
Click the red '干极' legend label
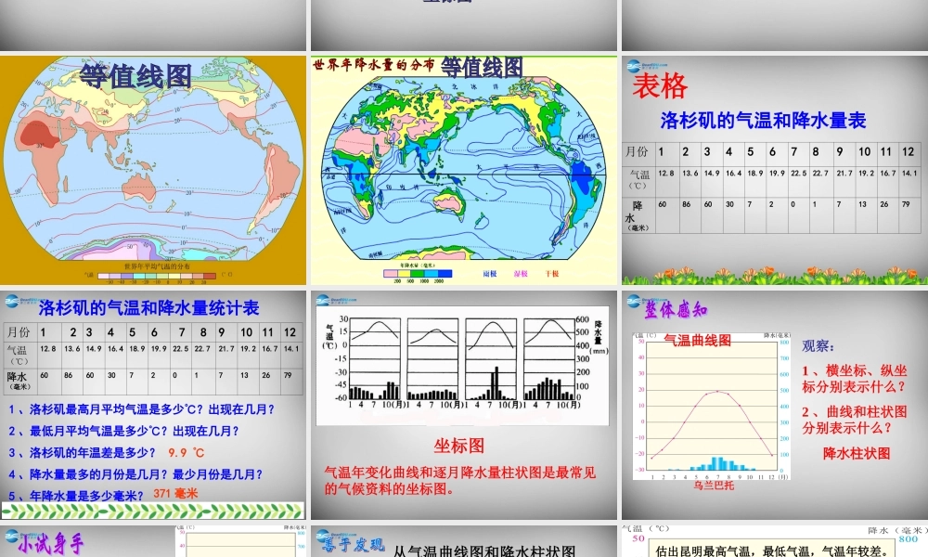551,274
